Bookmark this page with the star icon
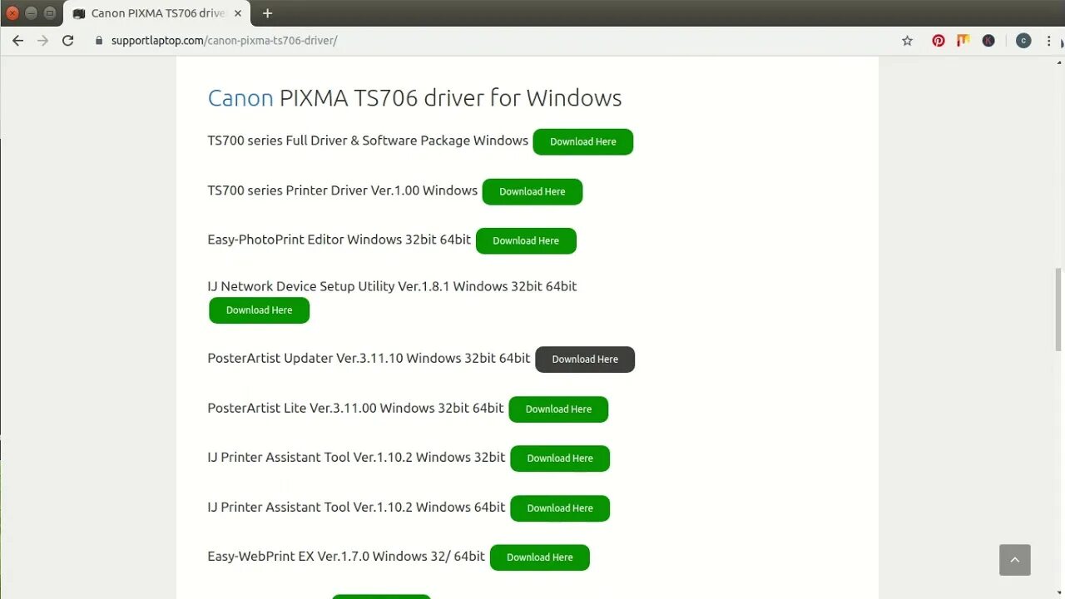The image size is (1065, 599). [x=908, y=40]
